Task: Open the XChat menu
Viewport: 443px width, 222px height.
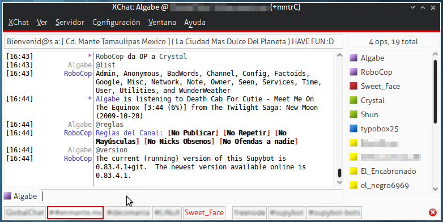Action: 18,22
